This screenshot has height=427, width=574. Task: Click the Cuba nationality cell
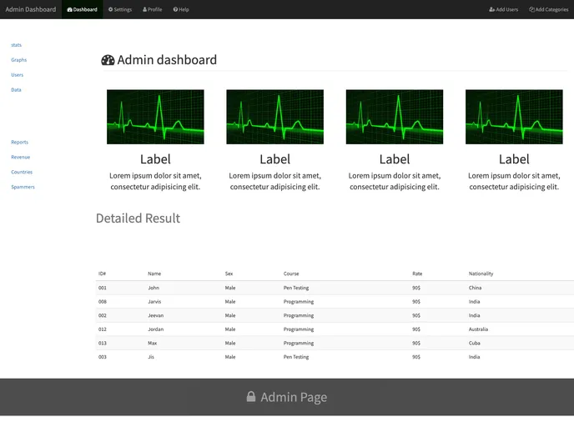pos(474,344)
